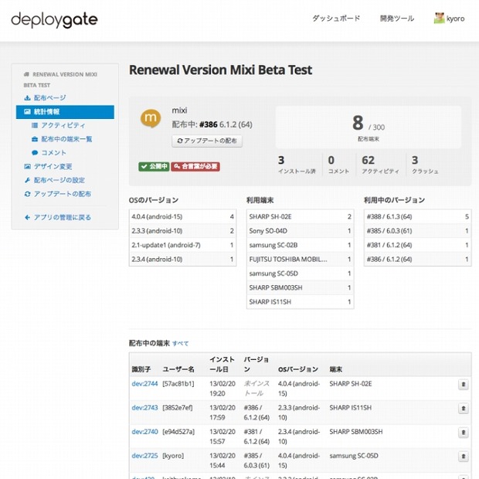Screen dimensions: 479x479
Task: Click the OSバージョン column header
Action: (298, 369)
